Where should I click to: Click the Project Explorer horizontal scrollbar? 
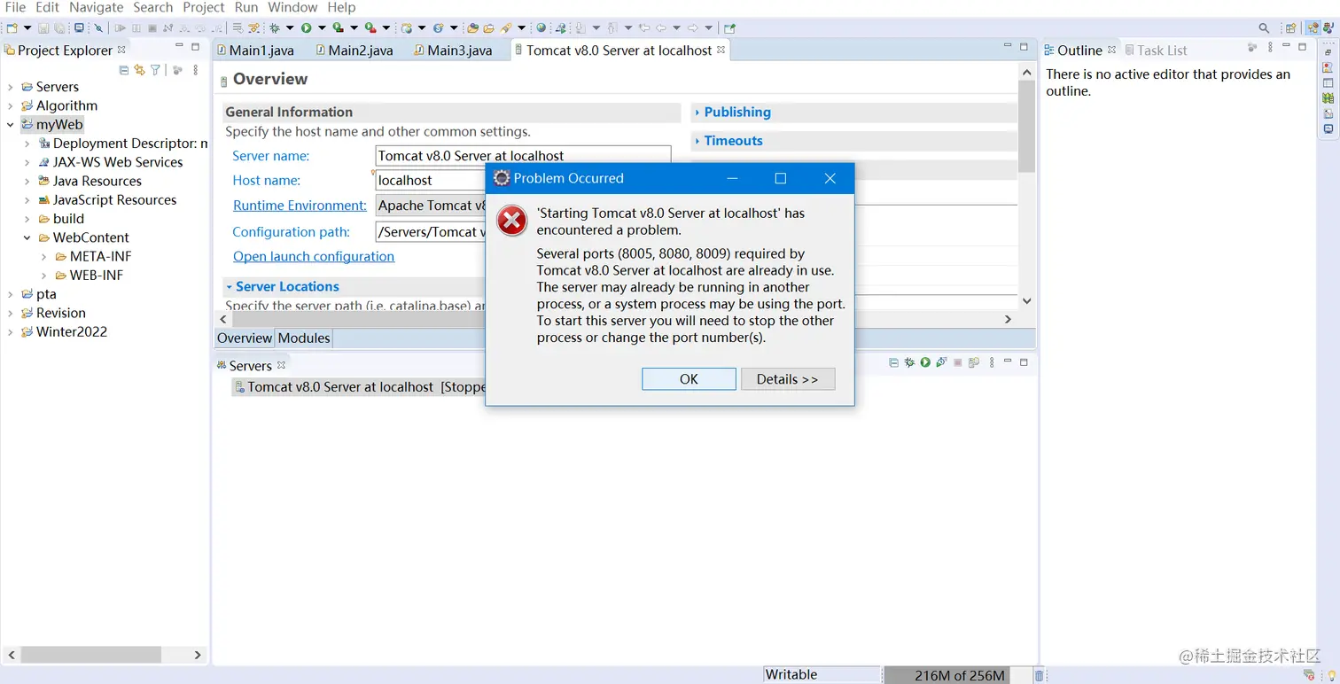pos(90,655)
